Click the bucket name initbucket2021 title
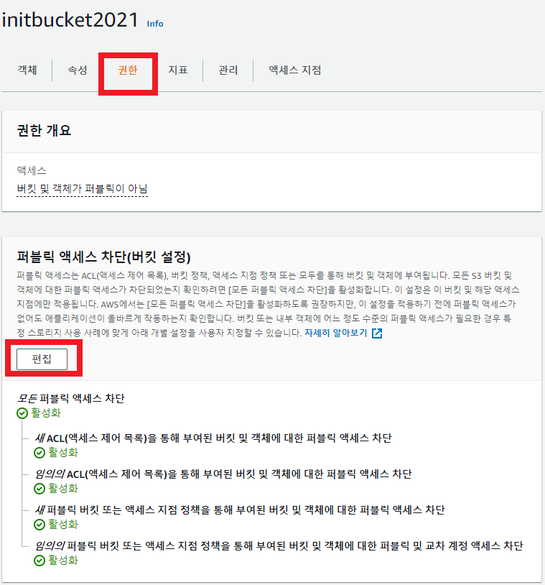 (x=70, y=20)
